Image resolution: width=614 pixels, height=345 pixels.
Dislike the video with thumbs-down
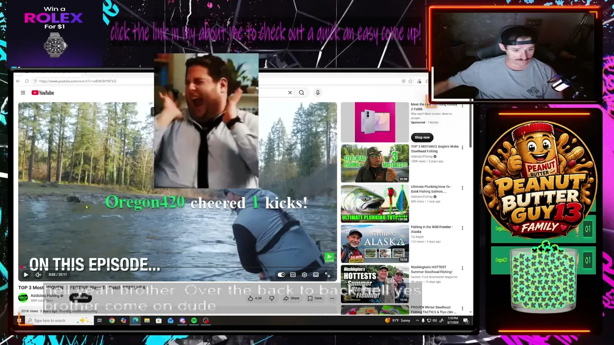(x=272, y=298)
